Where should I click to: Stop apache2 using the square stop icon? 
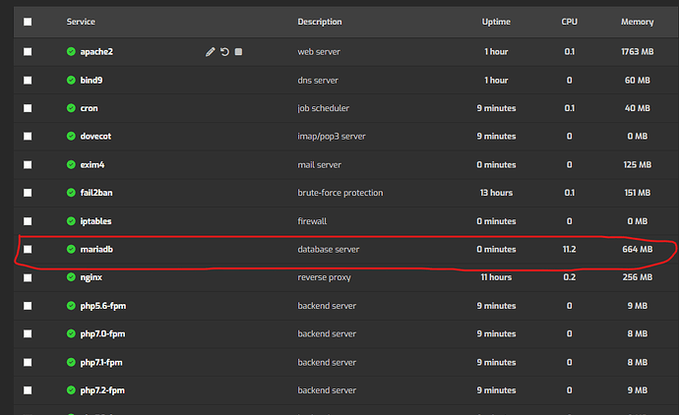tap(238, 52)
